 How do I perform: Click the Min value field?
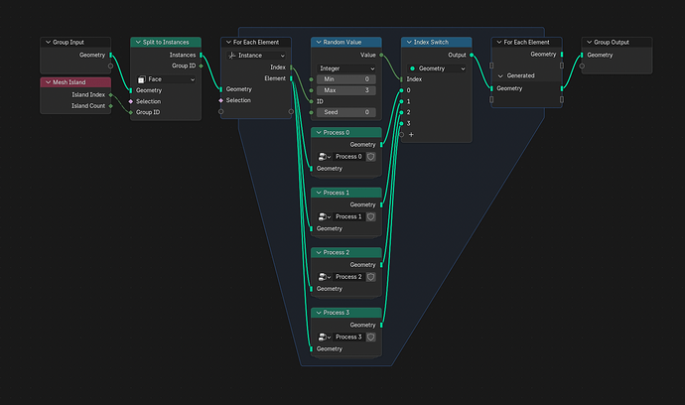click(346, 79)
